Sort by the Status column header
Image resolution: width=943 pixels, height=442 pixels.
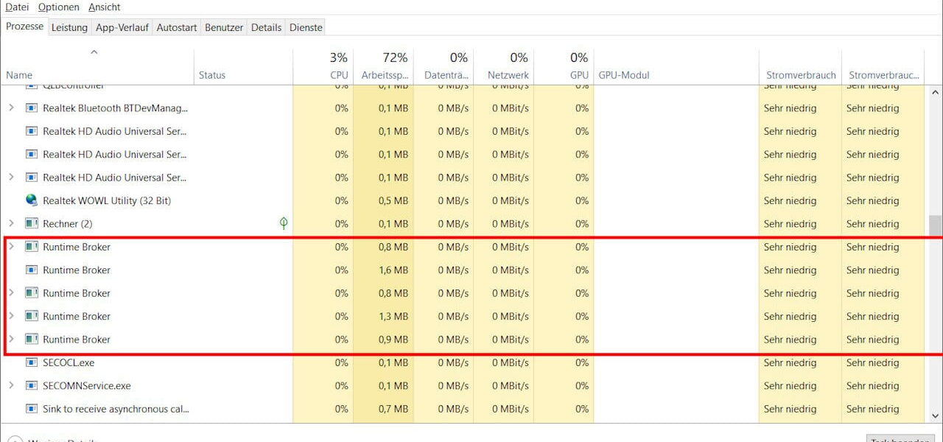243,66
